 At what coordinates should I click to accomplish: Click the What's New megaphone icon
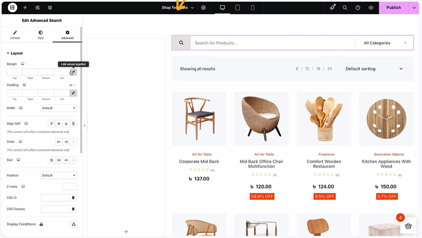coord(332,8)
